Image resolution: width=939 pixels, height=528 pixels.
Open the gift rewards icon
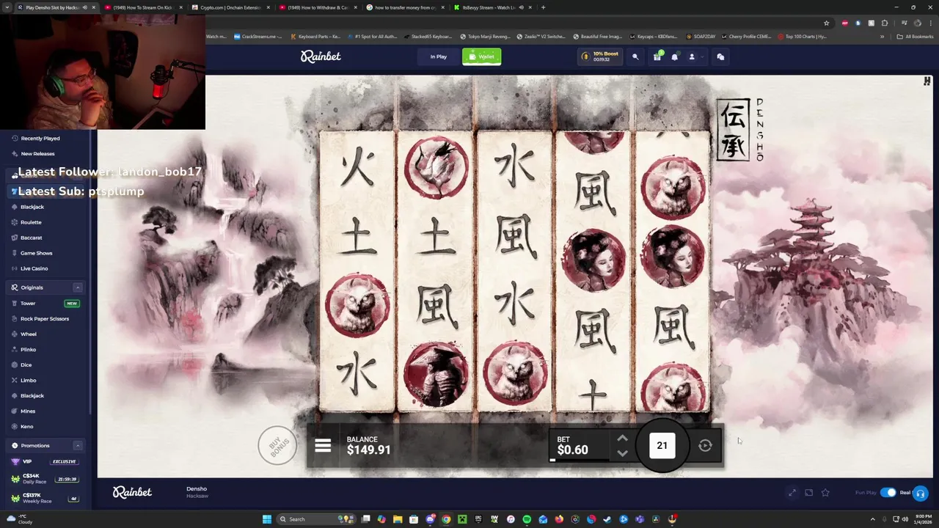657,56
